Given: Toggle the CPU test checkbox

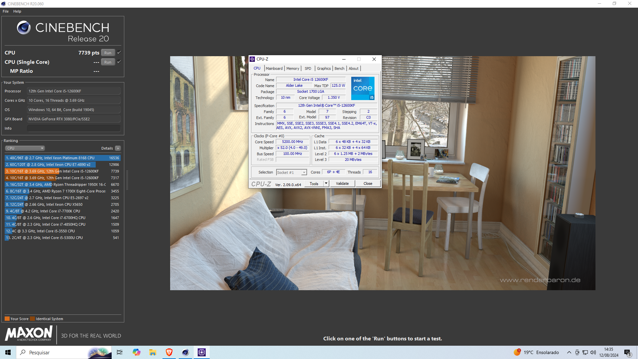Looking at the screenshot, I should [x=119, y=53].
